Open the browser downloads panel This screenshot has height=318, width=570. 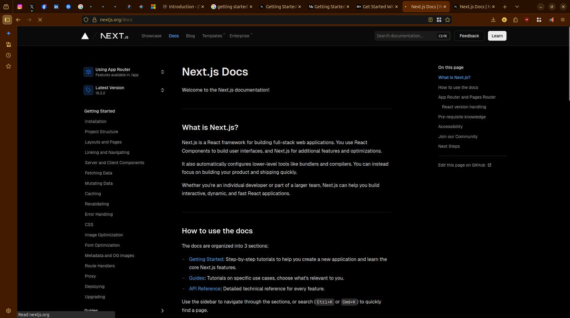coord(493,20)
